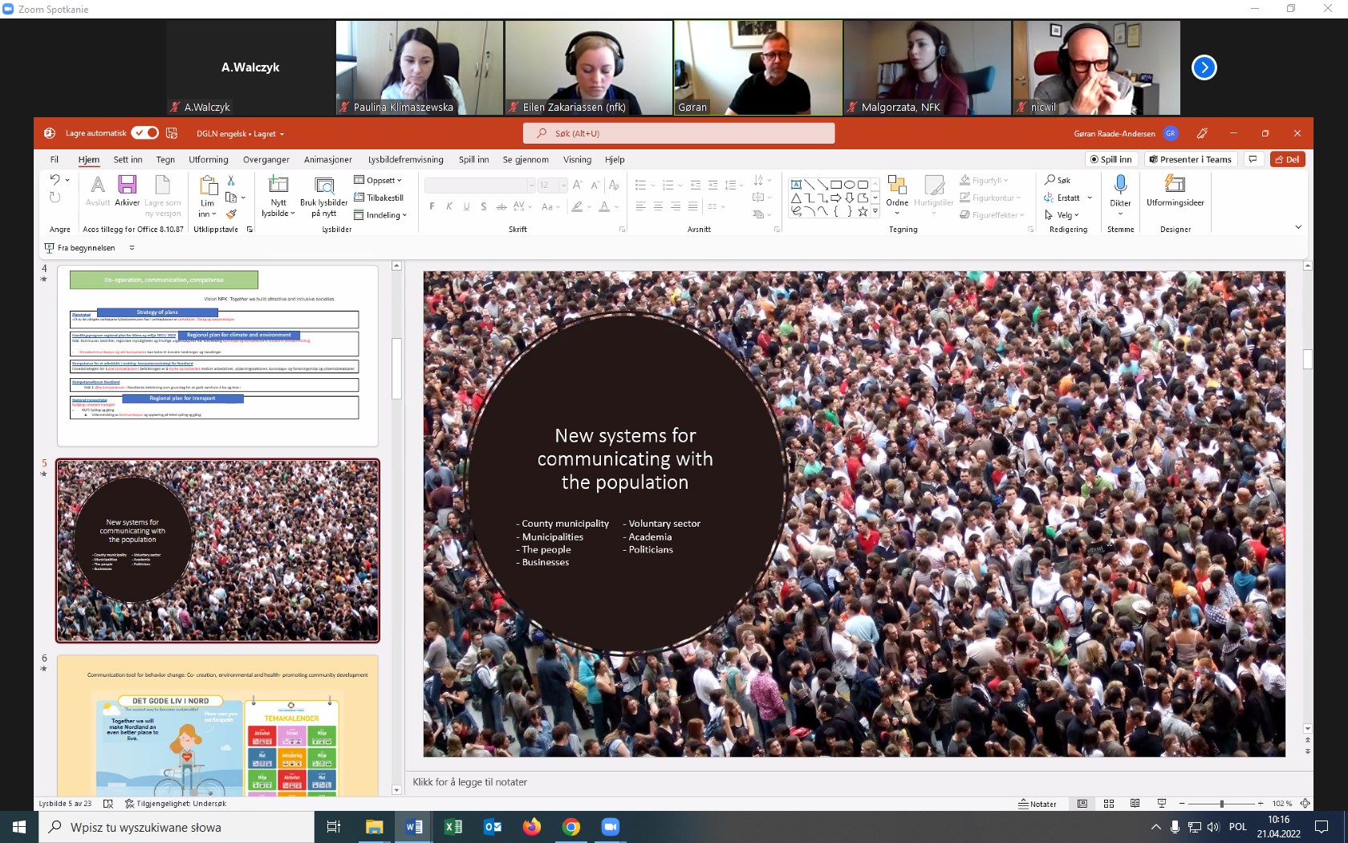Expand the shapes gallery more arrow
Viewport: 1348px width, 843px height.
click(x=875, y=211)
